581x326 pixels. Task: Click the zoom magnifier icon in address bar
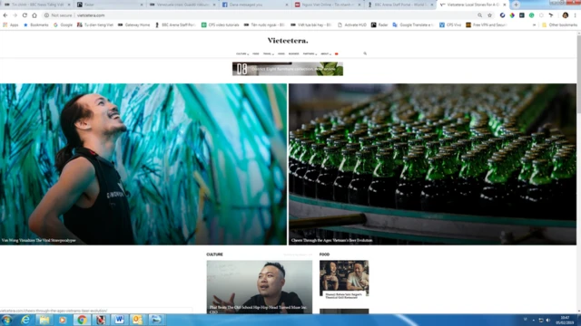[x=480, y=15]
